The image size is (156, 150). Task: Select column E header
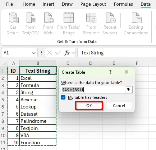coord(114,63)
